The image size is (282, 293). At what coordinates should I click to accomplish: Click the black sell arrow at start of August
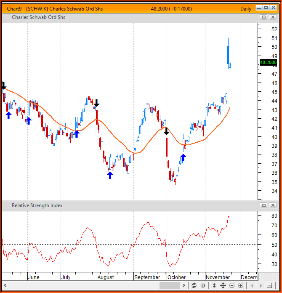coord(96,103)
